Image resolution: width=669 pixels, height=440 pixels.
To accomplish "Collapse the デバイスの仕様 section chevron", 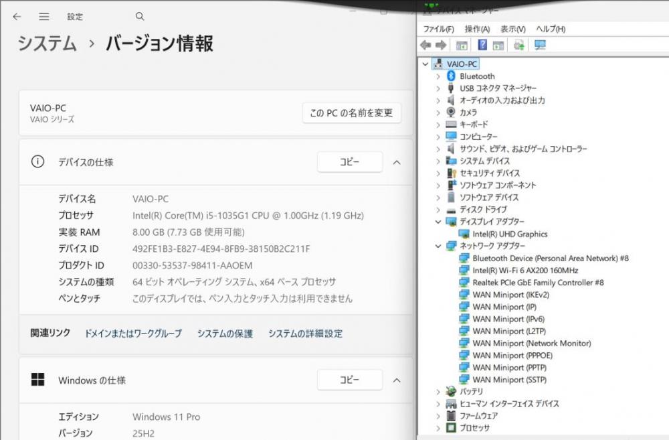I will click(x=397, y=162).
